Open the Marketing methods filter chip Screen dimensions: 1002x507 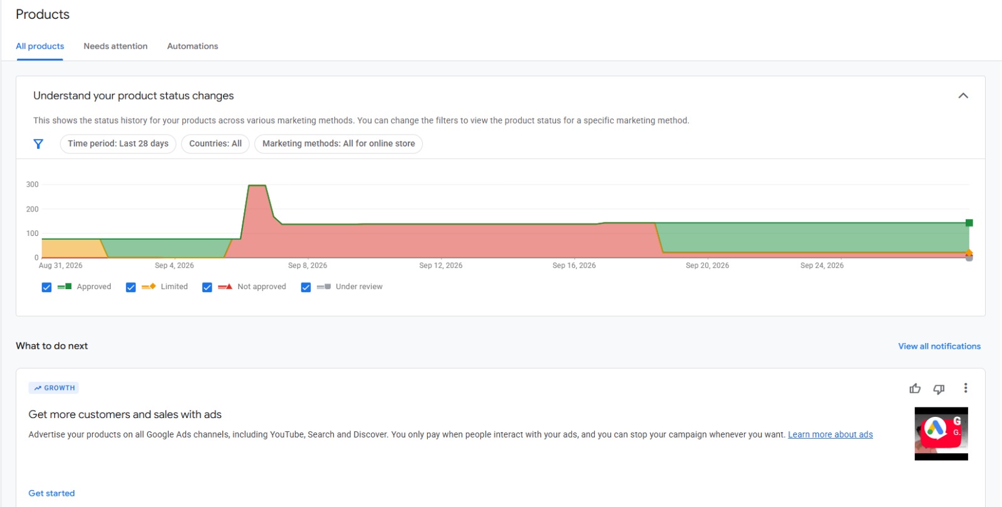tap(339, 144)
